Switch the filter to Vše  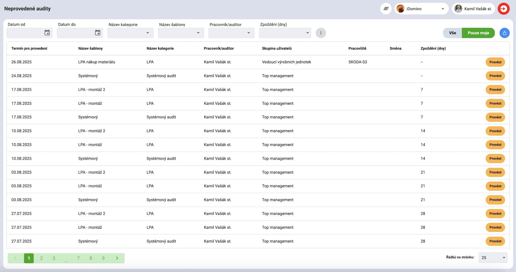click(x=452, y=33)
